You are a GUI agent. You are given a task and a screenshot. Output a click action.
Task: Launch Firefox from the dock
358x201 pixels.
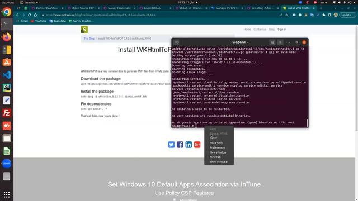coord(7,37)
